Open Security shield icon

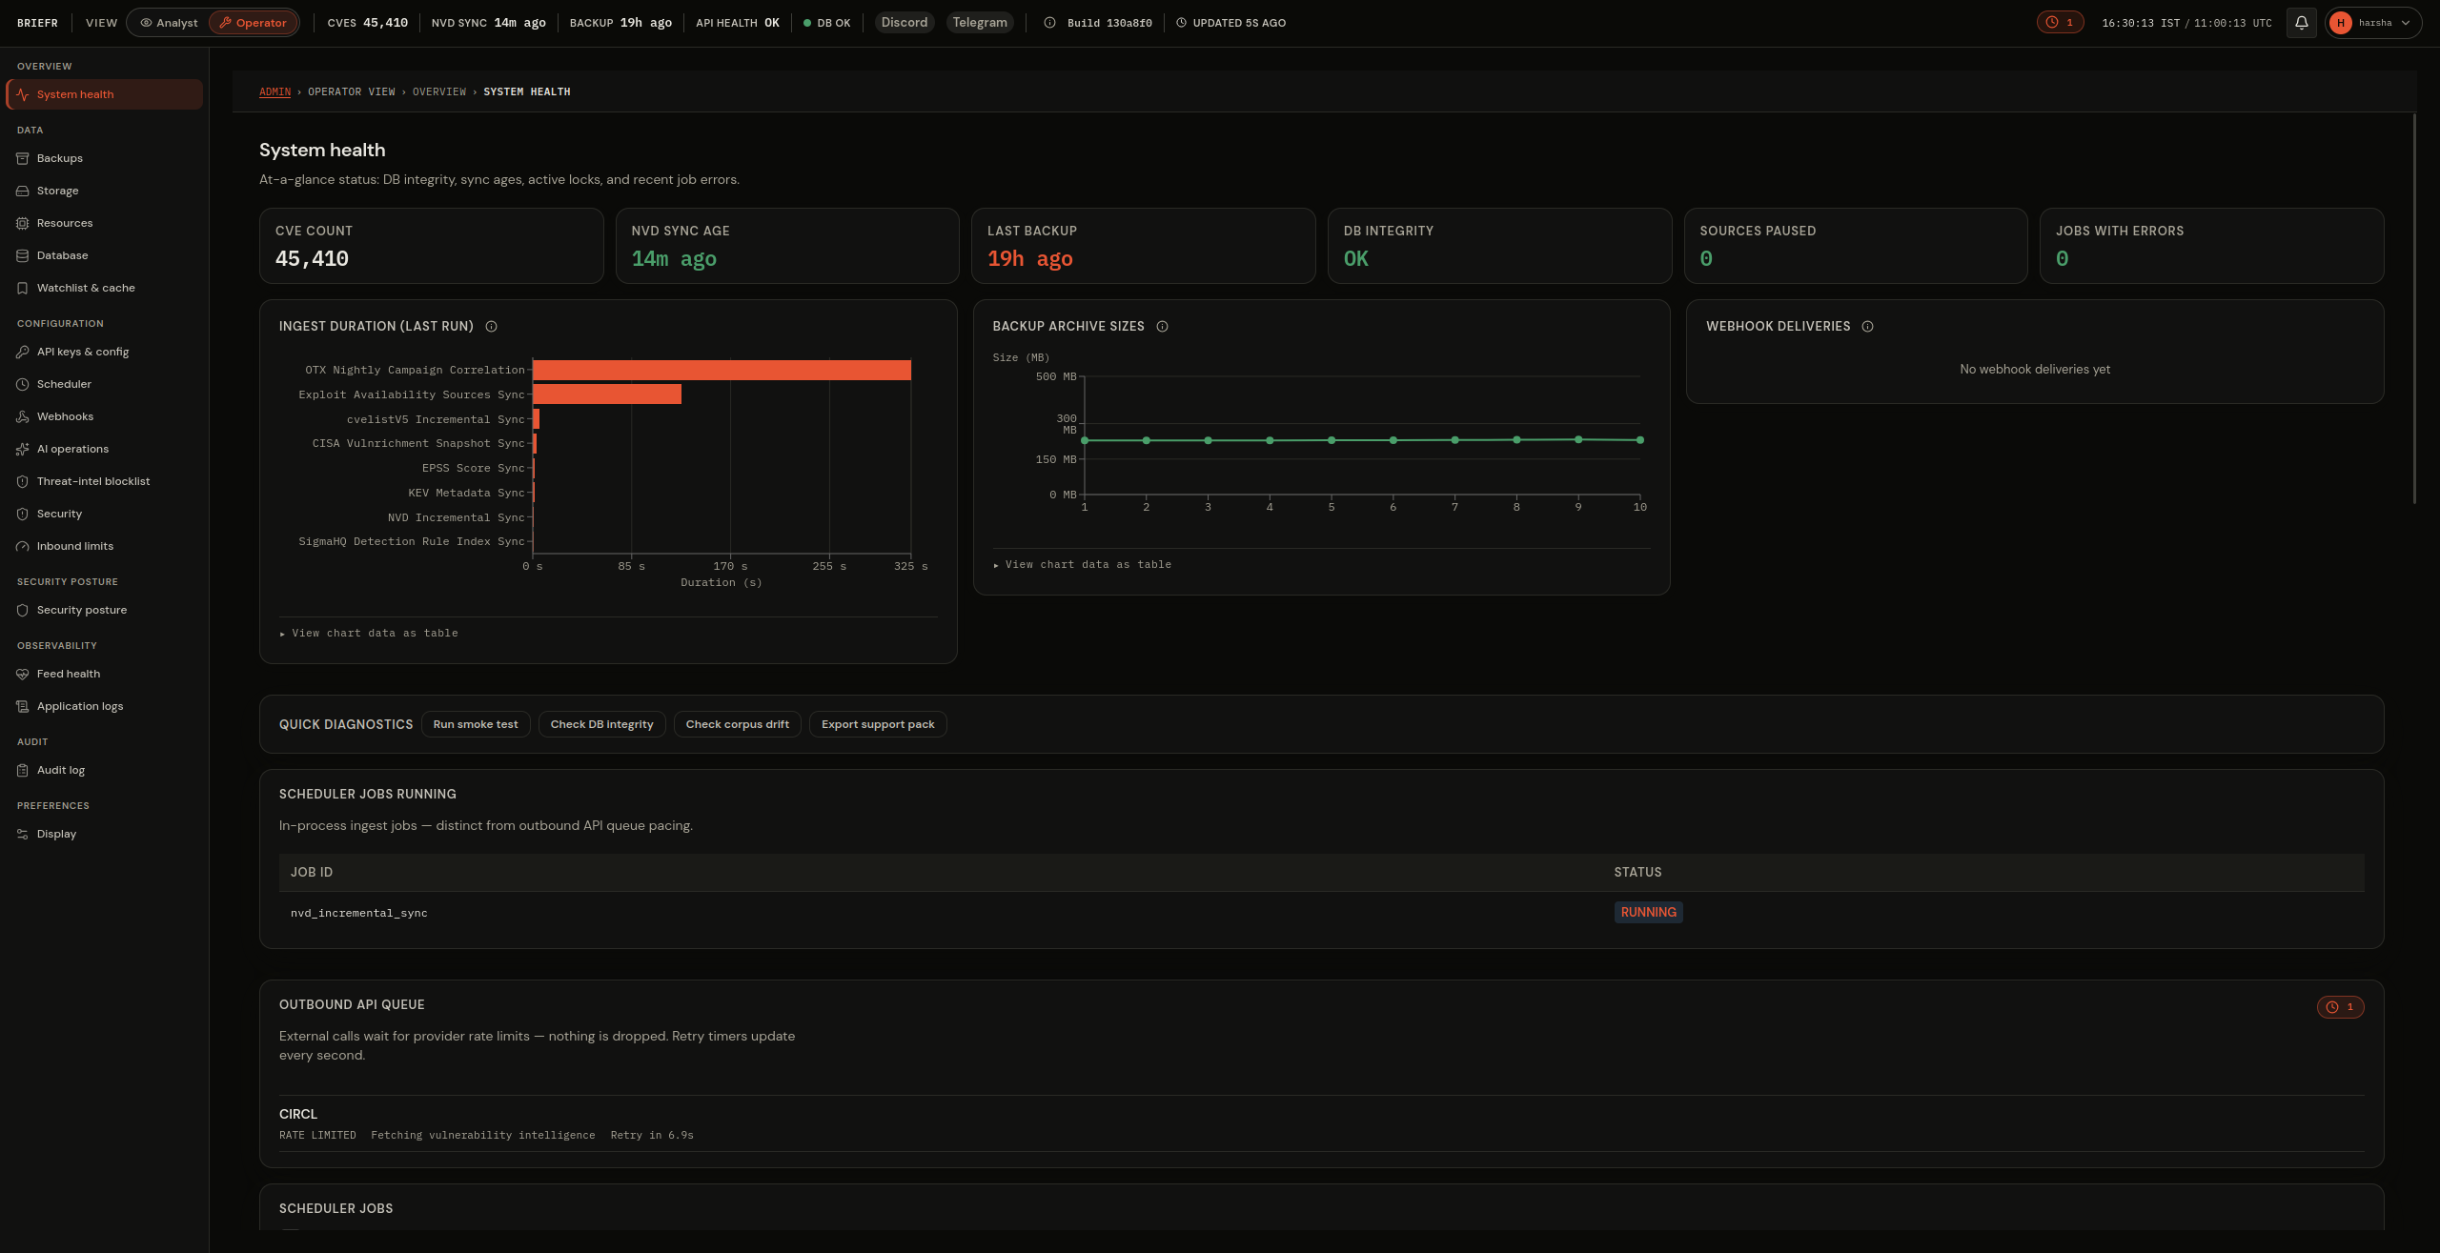[x=23, y=514]
